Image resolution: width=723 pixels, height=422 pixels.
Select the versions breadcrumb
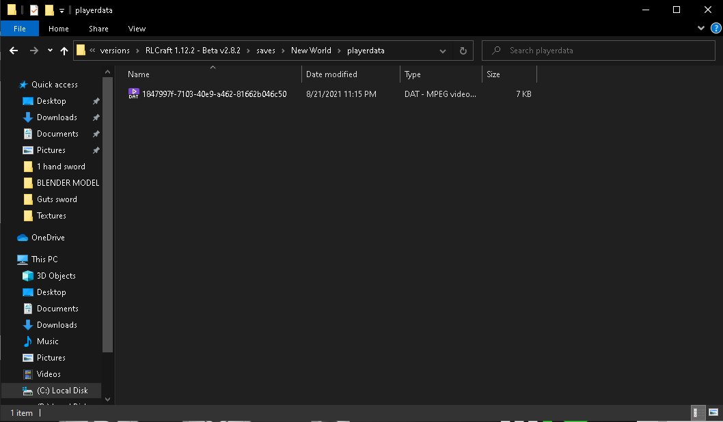tap(115, 51)
